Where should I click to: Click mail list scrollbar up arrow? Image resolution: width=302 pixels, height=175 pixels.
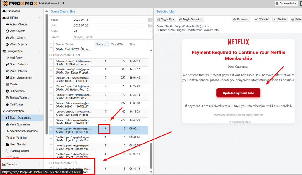click(151, 51)
